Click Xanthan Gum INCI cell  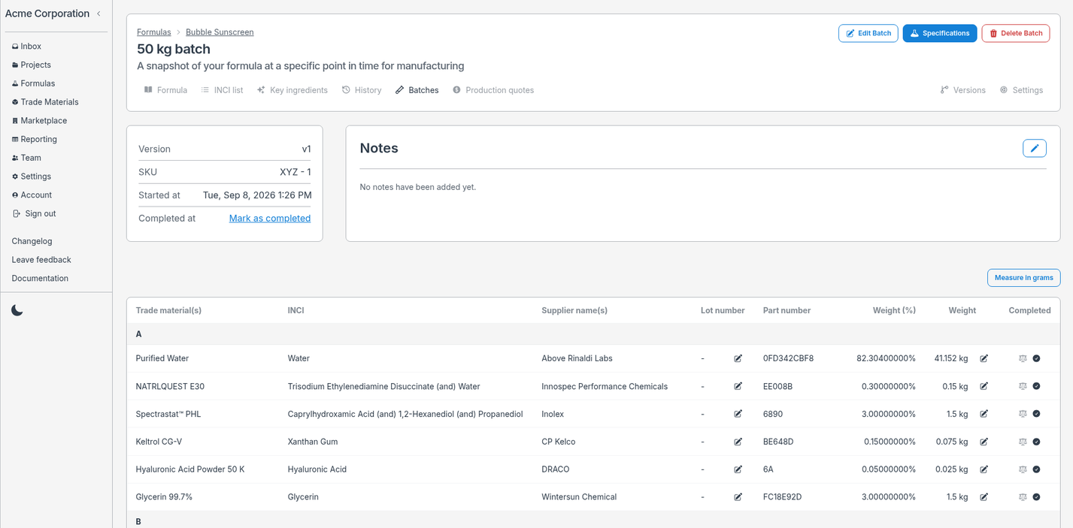coord(313,442)
